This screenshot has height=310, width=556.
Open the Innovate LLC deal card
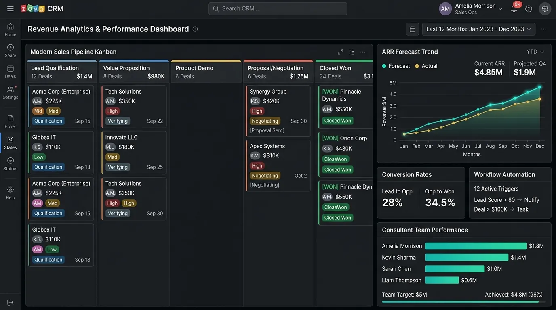tap(134, 153)
